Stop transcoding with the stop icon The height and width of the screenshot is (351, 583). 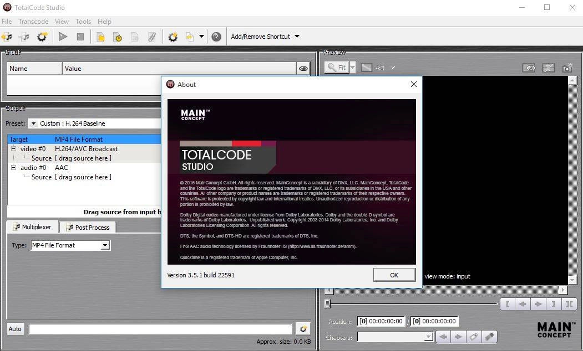80,37
